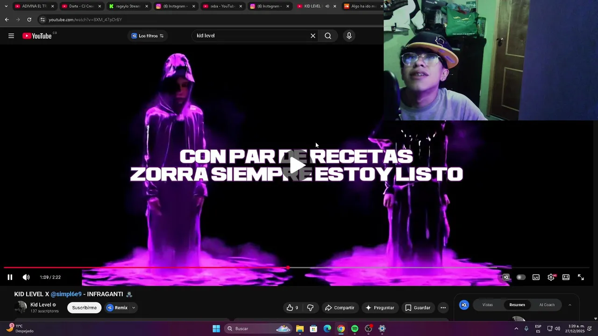The height and width of the screenshot is (336, 598).
Task: Click the Suscribirme button
Action: pos(84,308)
